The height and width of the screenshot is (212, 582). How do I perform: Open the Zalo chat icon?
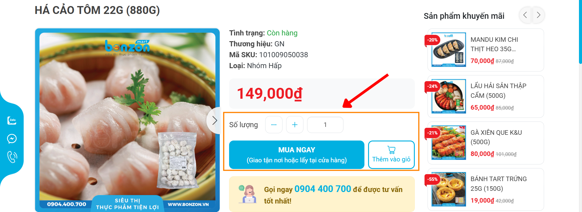12,120
